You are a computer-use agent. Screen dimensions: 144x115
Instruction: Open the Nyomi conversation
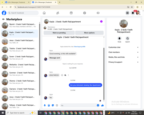click(19, 25)
